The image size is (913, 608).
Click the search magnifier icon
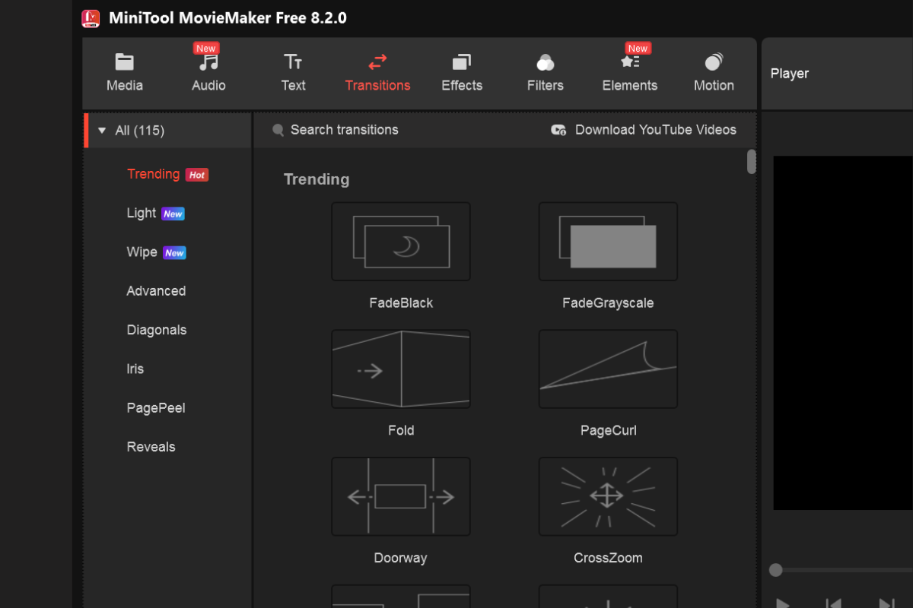[278, 130]
